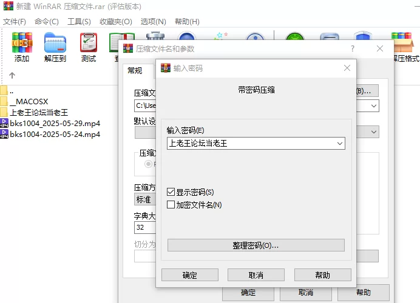
Task: Click the 整理密码(O)... button
Action: pyautogui.click(x=256, y=245)
